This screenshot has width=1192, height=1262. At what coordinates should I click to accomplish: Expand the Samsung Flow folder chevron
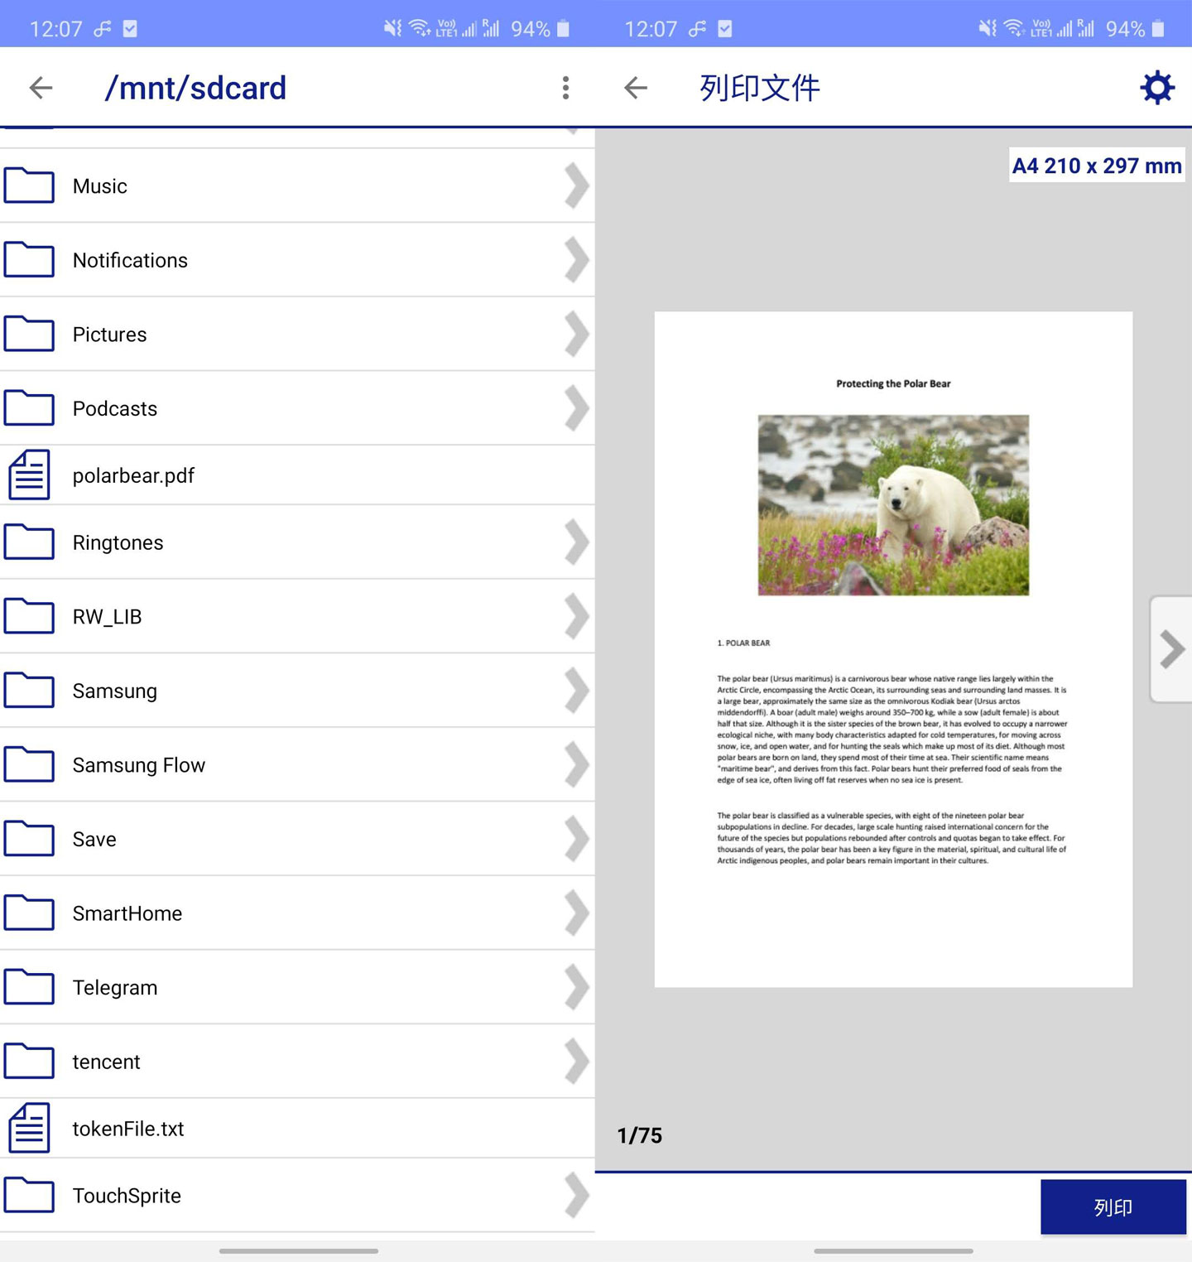point(576,764)
